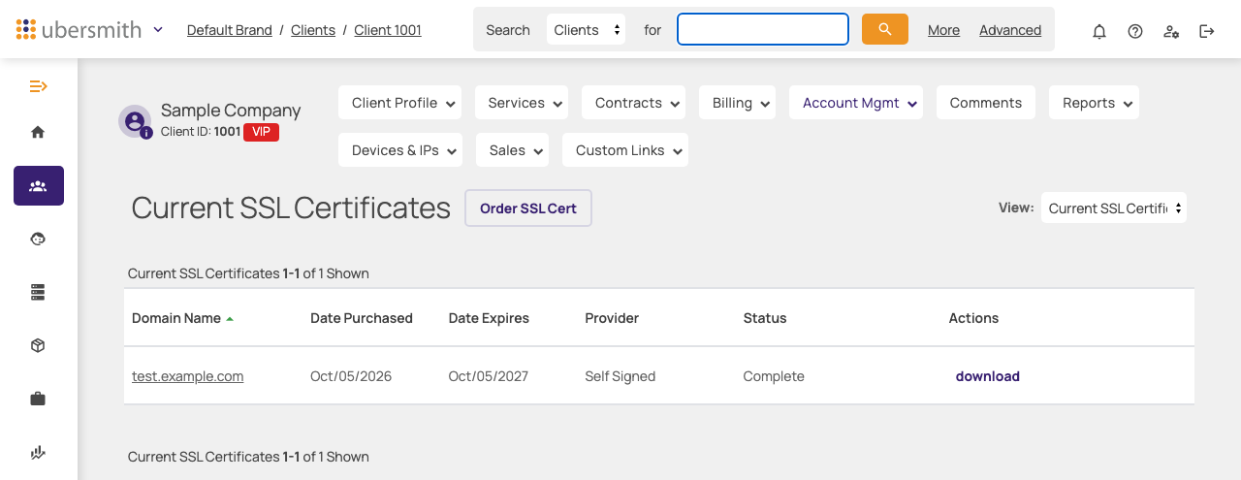Click the orange search magnifier button
The image size is (1241, 480).
tap(885, 29)
